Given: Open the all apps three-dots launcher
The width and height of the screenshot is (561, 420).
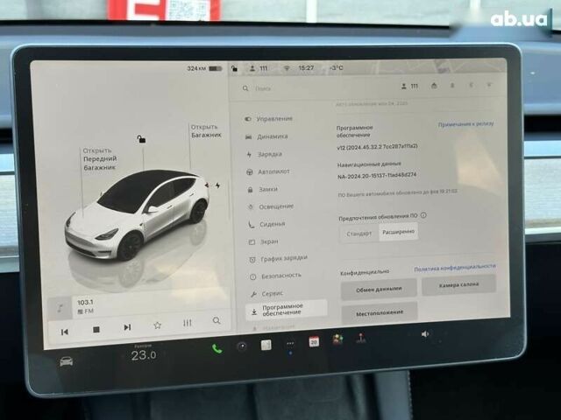Looking at the screenshot, I should tap(290, 344).
